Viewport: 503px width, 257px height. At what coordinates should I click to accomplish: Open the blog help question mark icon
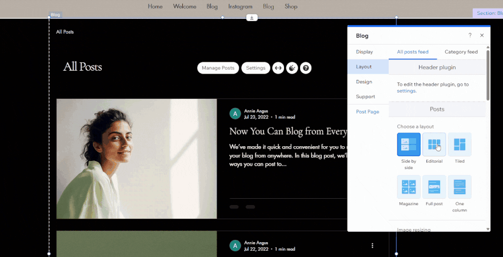point(306,68)
